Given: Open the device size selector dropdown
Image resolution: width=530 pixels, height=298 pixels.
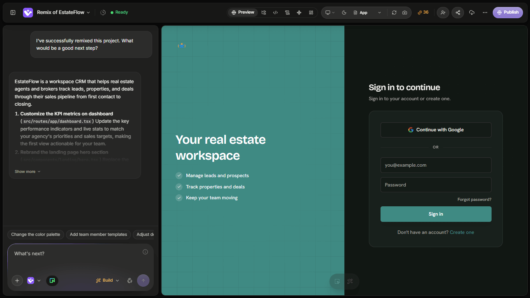Looking at the screenshot, I should pyautogui.click(x=330, y=12).
